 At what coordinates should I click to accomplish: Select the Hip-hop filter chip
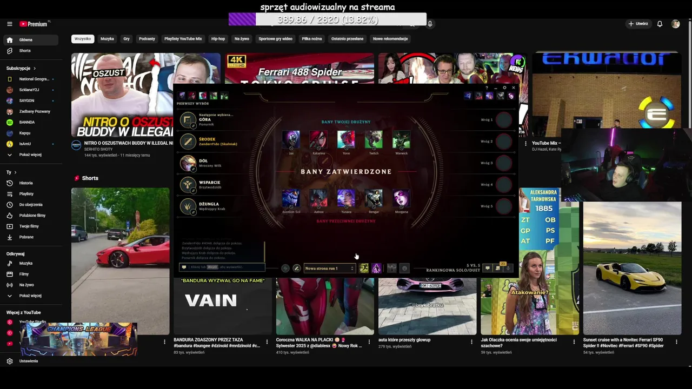point(218,39)
